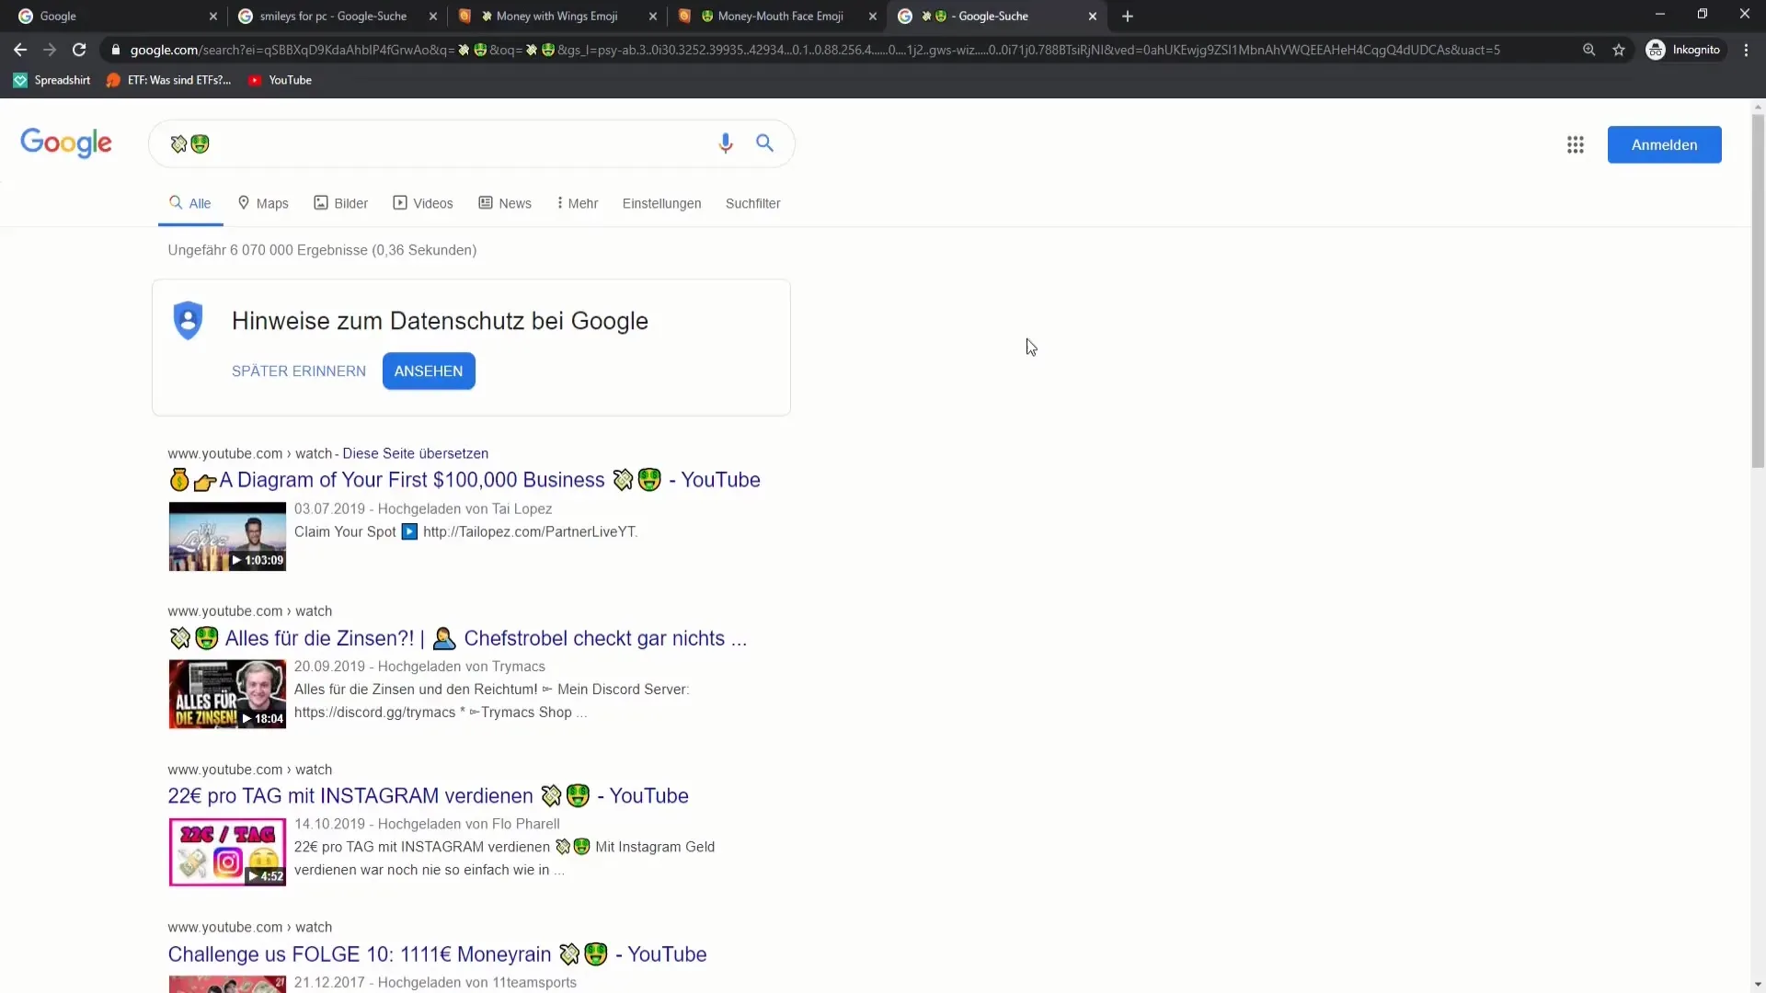The width and height of the screenshot is (1766, 993).
Task: Close the Money-Mouth Face Emoji tab
Action: click(873, 17)
